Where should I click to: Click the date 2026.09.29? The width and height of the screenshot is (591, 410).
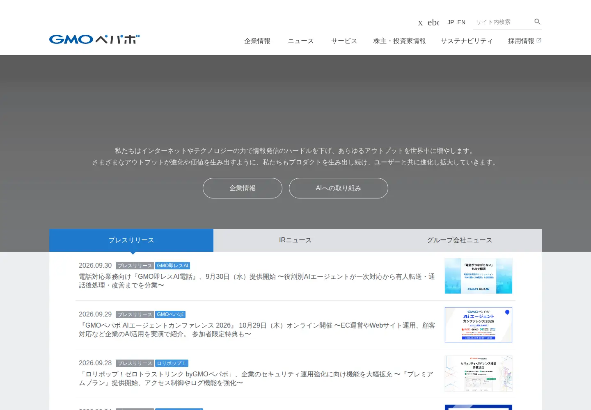click(95, 314)
